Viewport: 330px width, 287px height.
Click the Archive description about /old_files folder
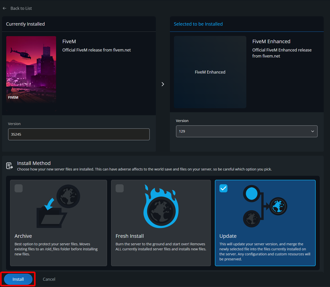pos(56,249)
